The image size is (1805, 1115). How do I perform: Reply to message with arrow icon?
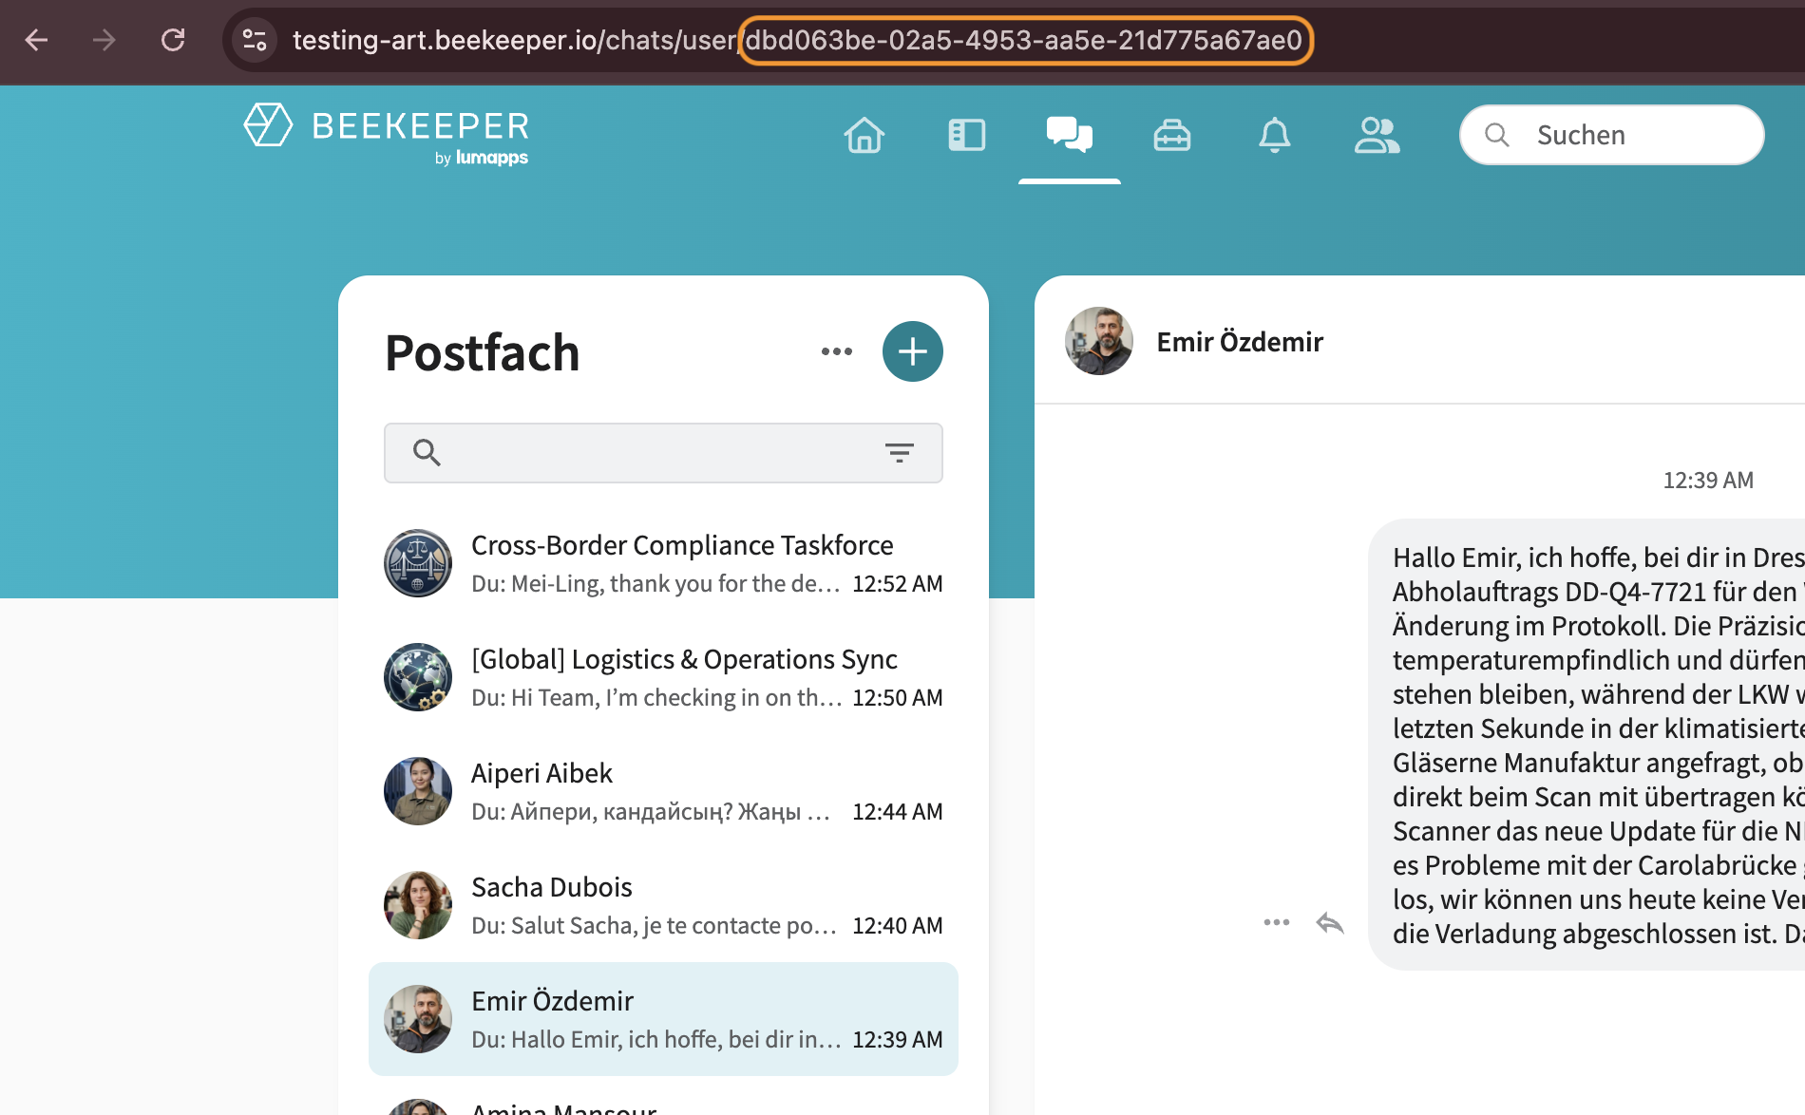pos(1330,922)
